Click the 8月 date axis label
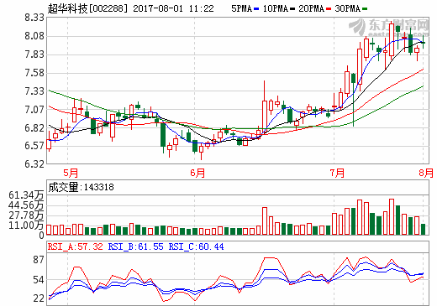This screenshot has height=306, width=437. click(x=426, y=173)
